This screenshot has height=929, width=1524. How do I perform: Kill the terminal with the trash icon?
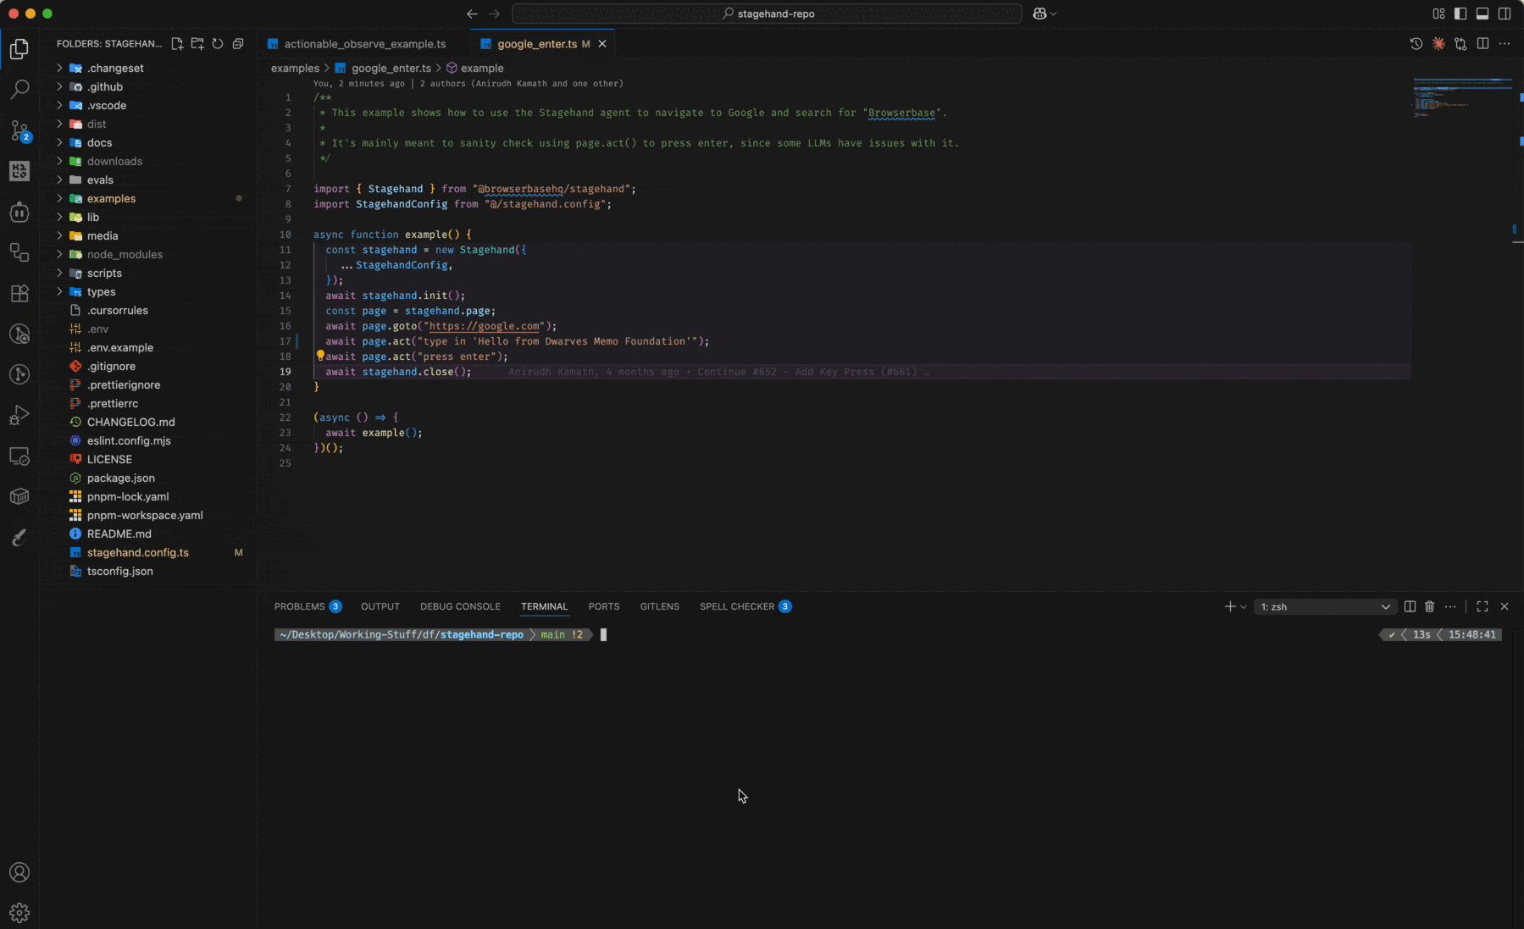1429,606
